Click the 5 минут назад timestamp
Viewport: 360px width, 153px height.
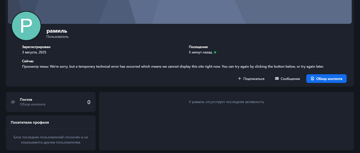coord(200,52)
